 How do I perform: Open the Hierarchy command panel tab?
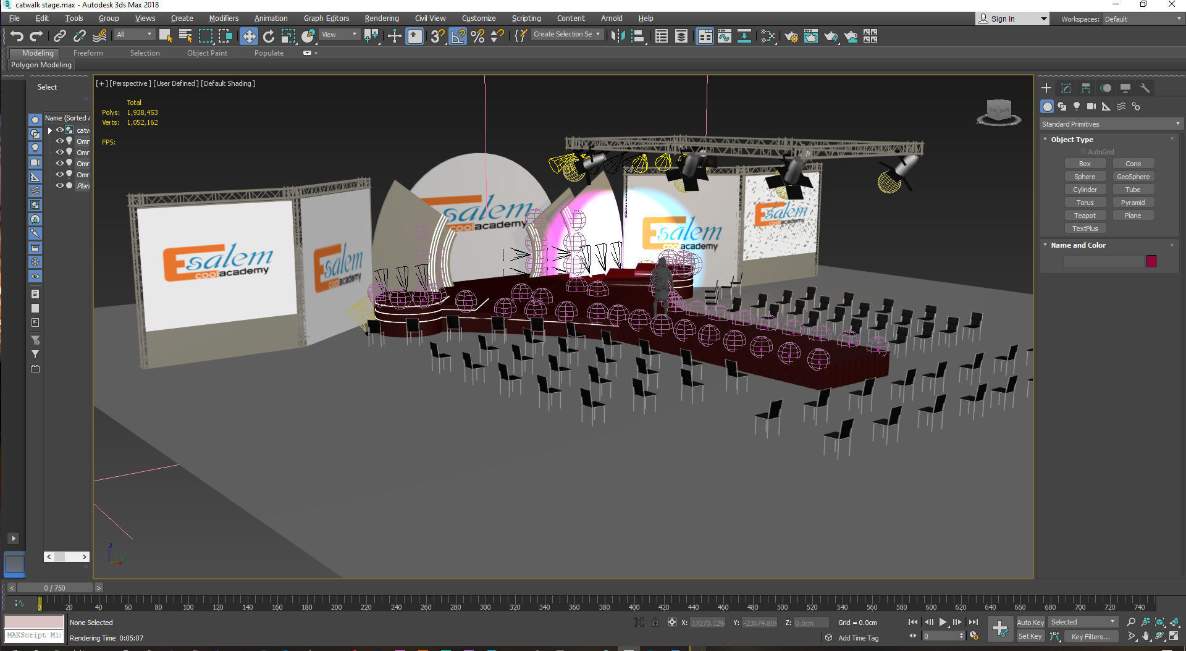pos(1086,88)
